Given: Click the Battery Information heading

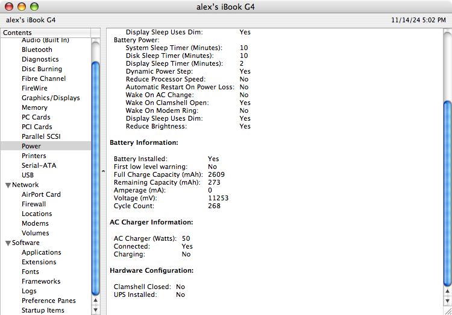Looking at the screenshot, I should click(144, 142).
